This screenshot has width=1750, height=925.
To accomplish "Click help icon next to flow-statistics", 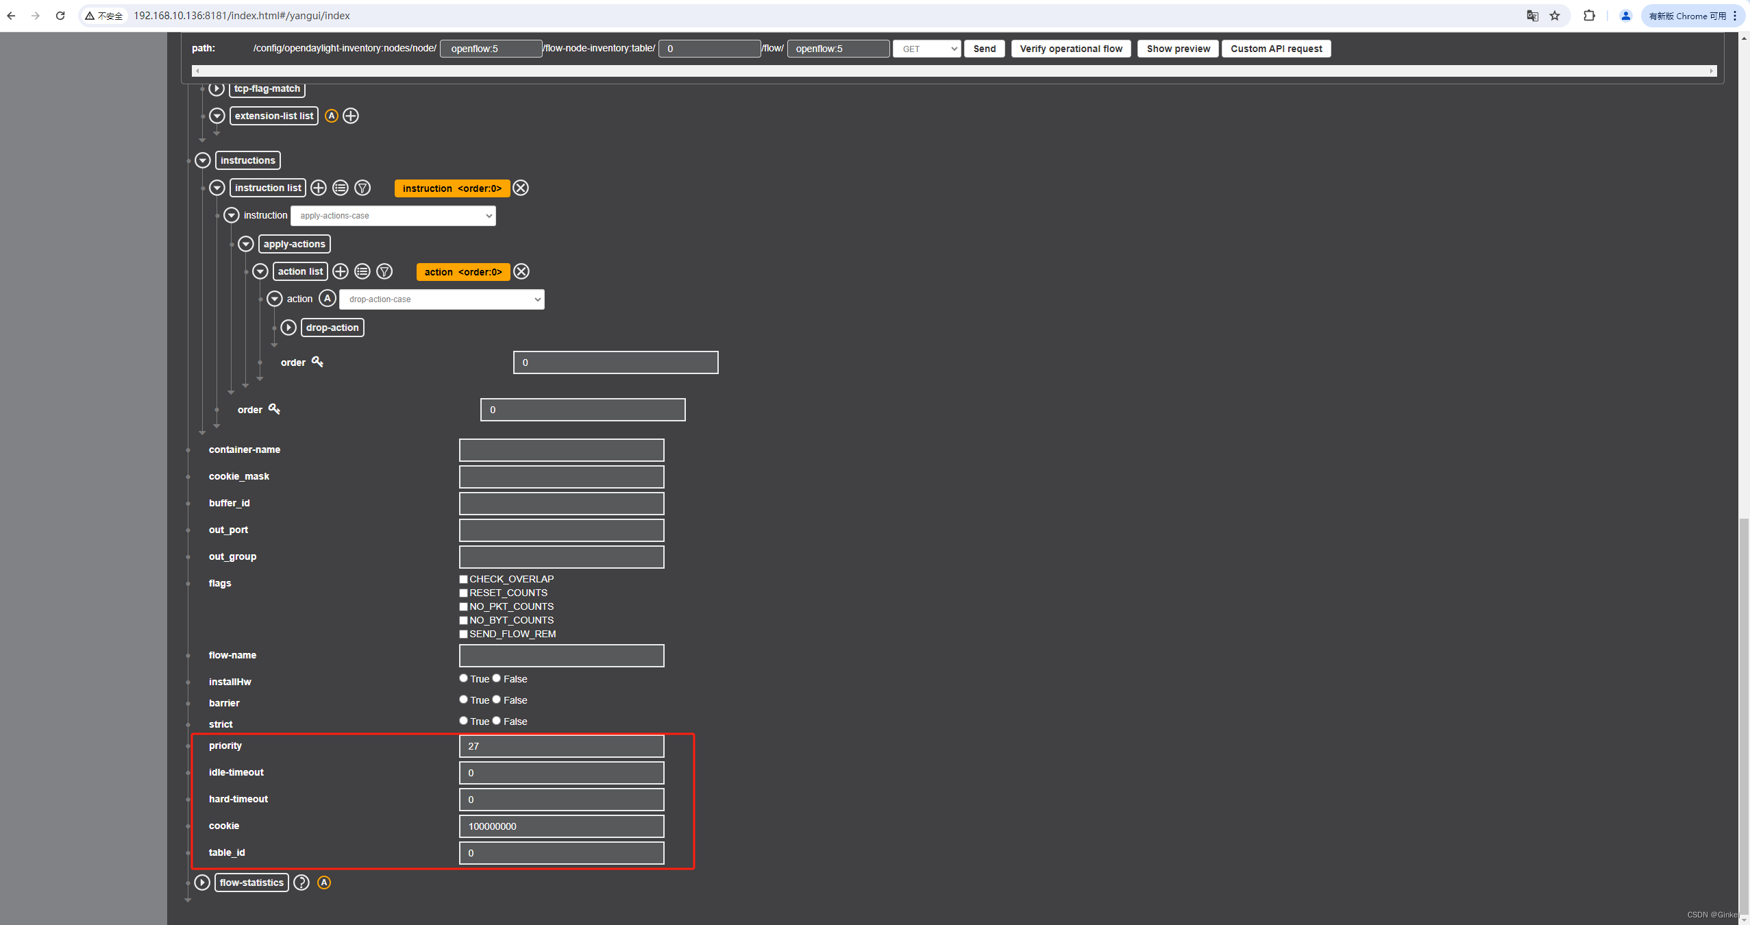I will (301, 883).
